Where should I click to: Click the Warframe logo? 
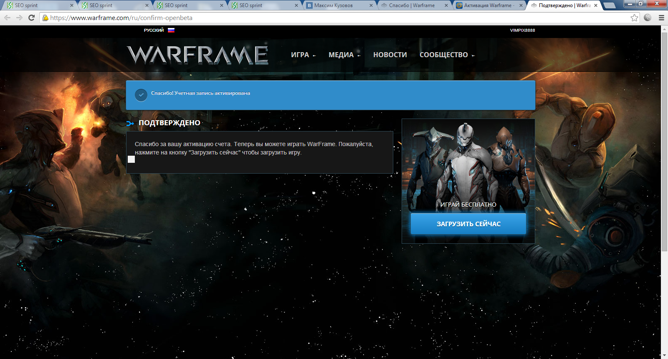click(198, 55)
